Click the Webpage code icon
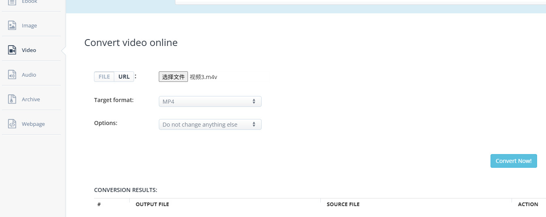The image size is (546, 217). coord(12,124)
